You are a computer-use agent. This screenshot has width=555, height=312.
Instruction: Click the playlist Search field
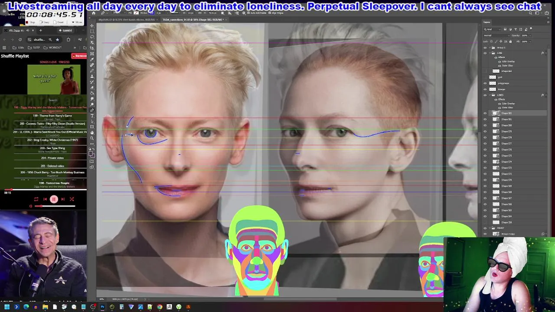(x=53, y=100)
